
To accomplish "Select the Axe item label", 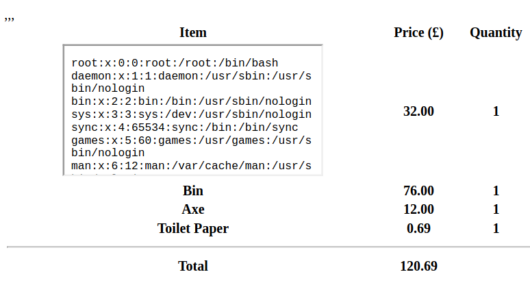I will (192, 209).
